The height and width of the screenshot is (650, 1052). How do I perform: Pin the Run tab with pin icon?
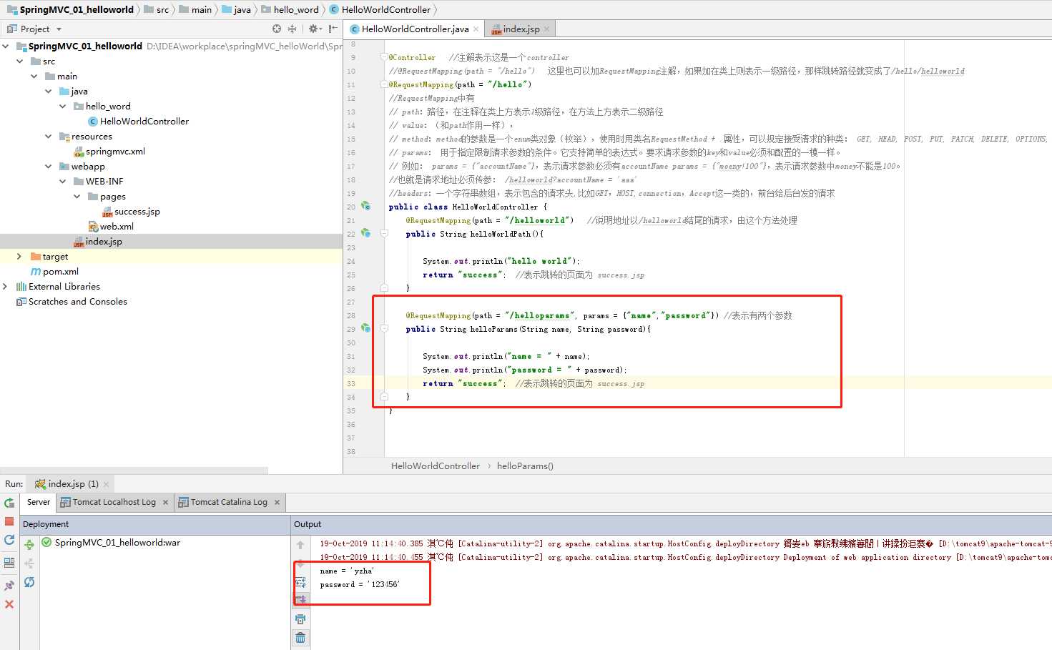click(x=9, y=586)
